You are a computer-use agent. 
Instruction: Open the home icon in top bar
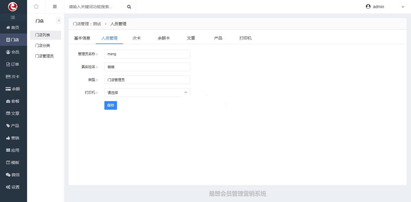tap(36, 7)
